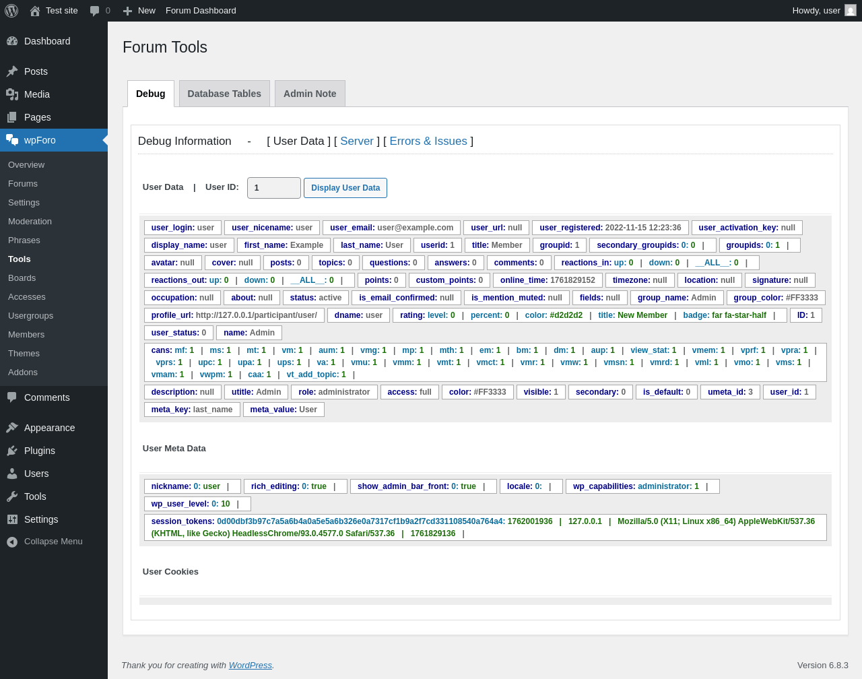Image resolution: width=862 pixels, height=679 pixels.
Task: Go to wpForo Usergroups submenu
Action: 30,315
